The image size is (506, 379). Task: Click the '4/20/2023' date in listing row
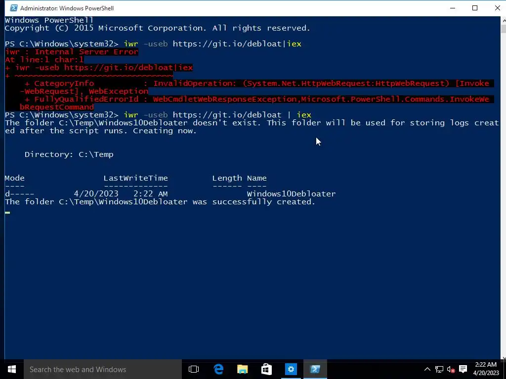point(96,193)
